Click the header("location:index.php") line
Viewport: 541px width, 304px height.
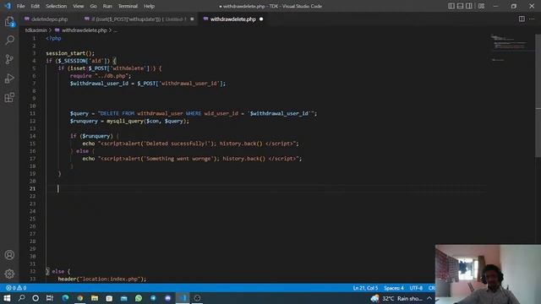tap(102, 279)
